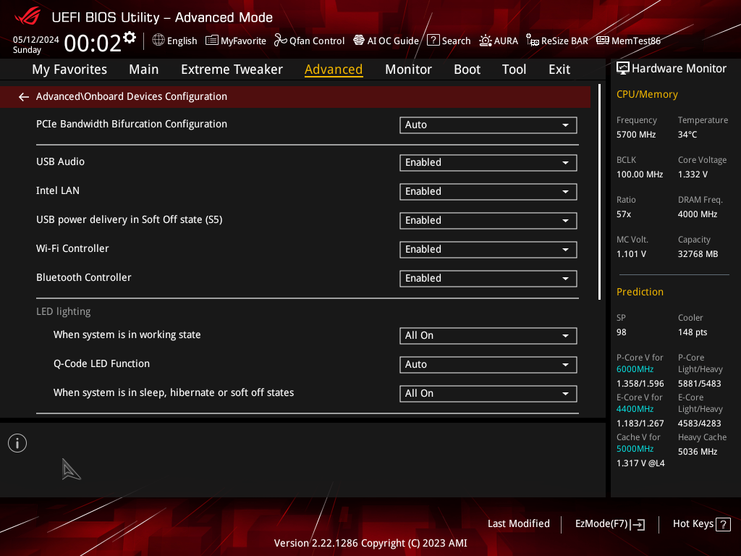741x556 pixels.
Task: Click the English language globe icon
Action: (x=158, y=41)
